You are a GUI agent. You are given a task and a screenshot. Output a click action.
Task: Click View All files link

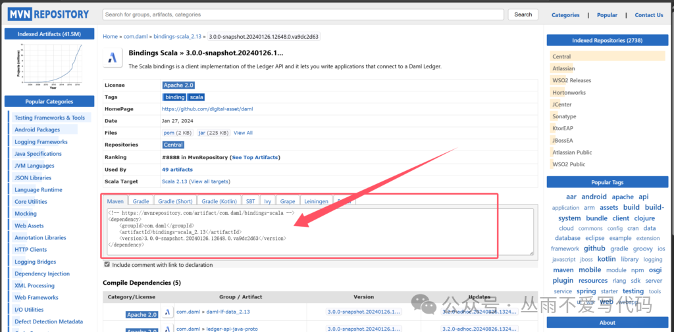click(243, 133)
